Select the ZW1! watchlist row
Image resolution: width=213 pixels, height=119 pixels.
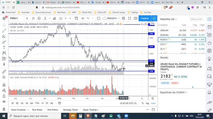click(182, 44)
